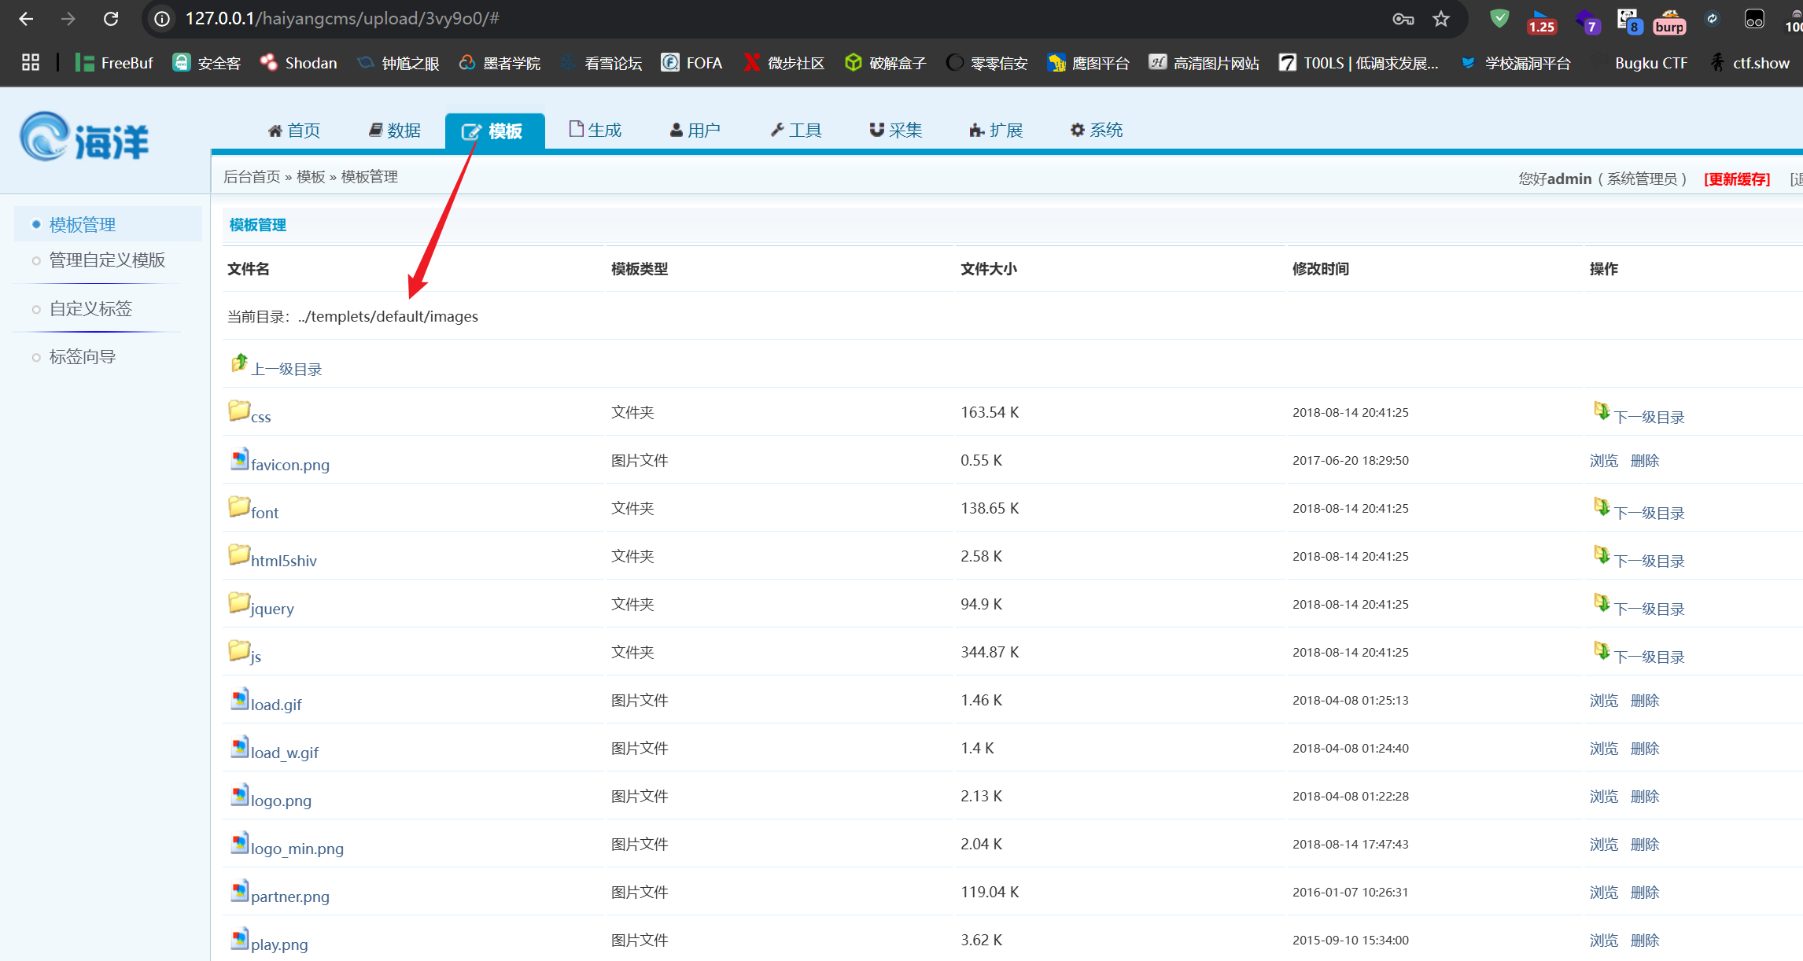Go up via 上一级目录 link
Screen dimensions: 1803x961
(286, 370)
